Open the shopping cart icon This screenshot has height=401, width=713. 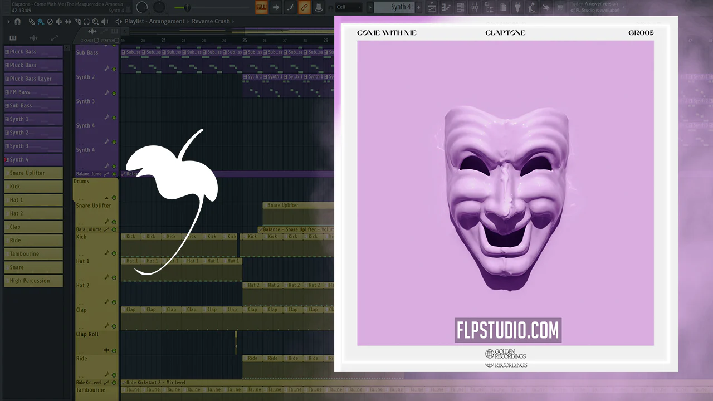coord(559,7)
